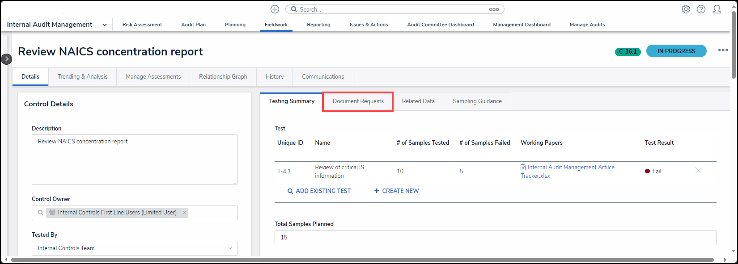This screenshot has width=738, height=264.
Task: Click the Total Samples Planned field
Action: pos(495,238)
